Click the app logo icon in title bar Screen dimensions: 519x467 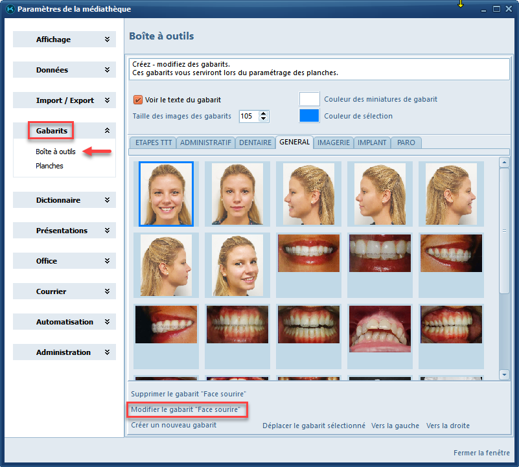tap(8, 9)
